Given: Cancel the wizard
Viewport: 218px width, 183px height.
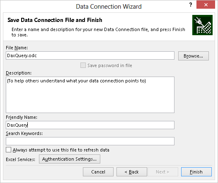Looking at the screenshot, I should click(x=98, y=172).
